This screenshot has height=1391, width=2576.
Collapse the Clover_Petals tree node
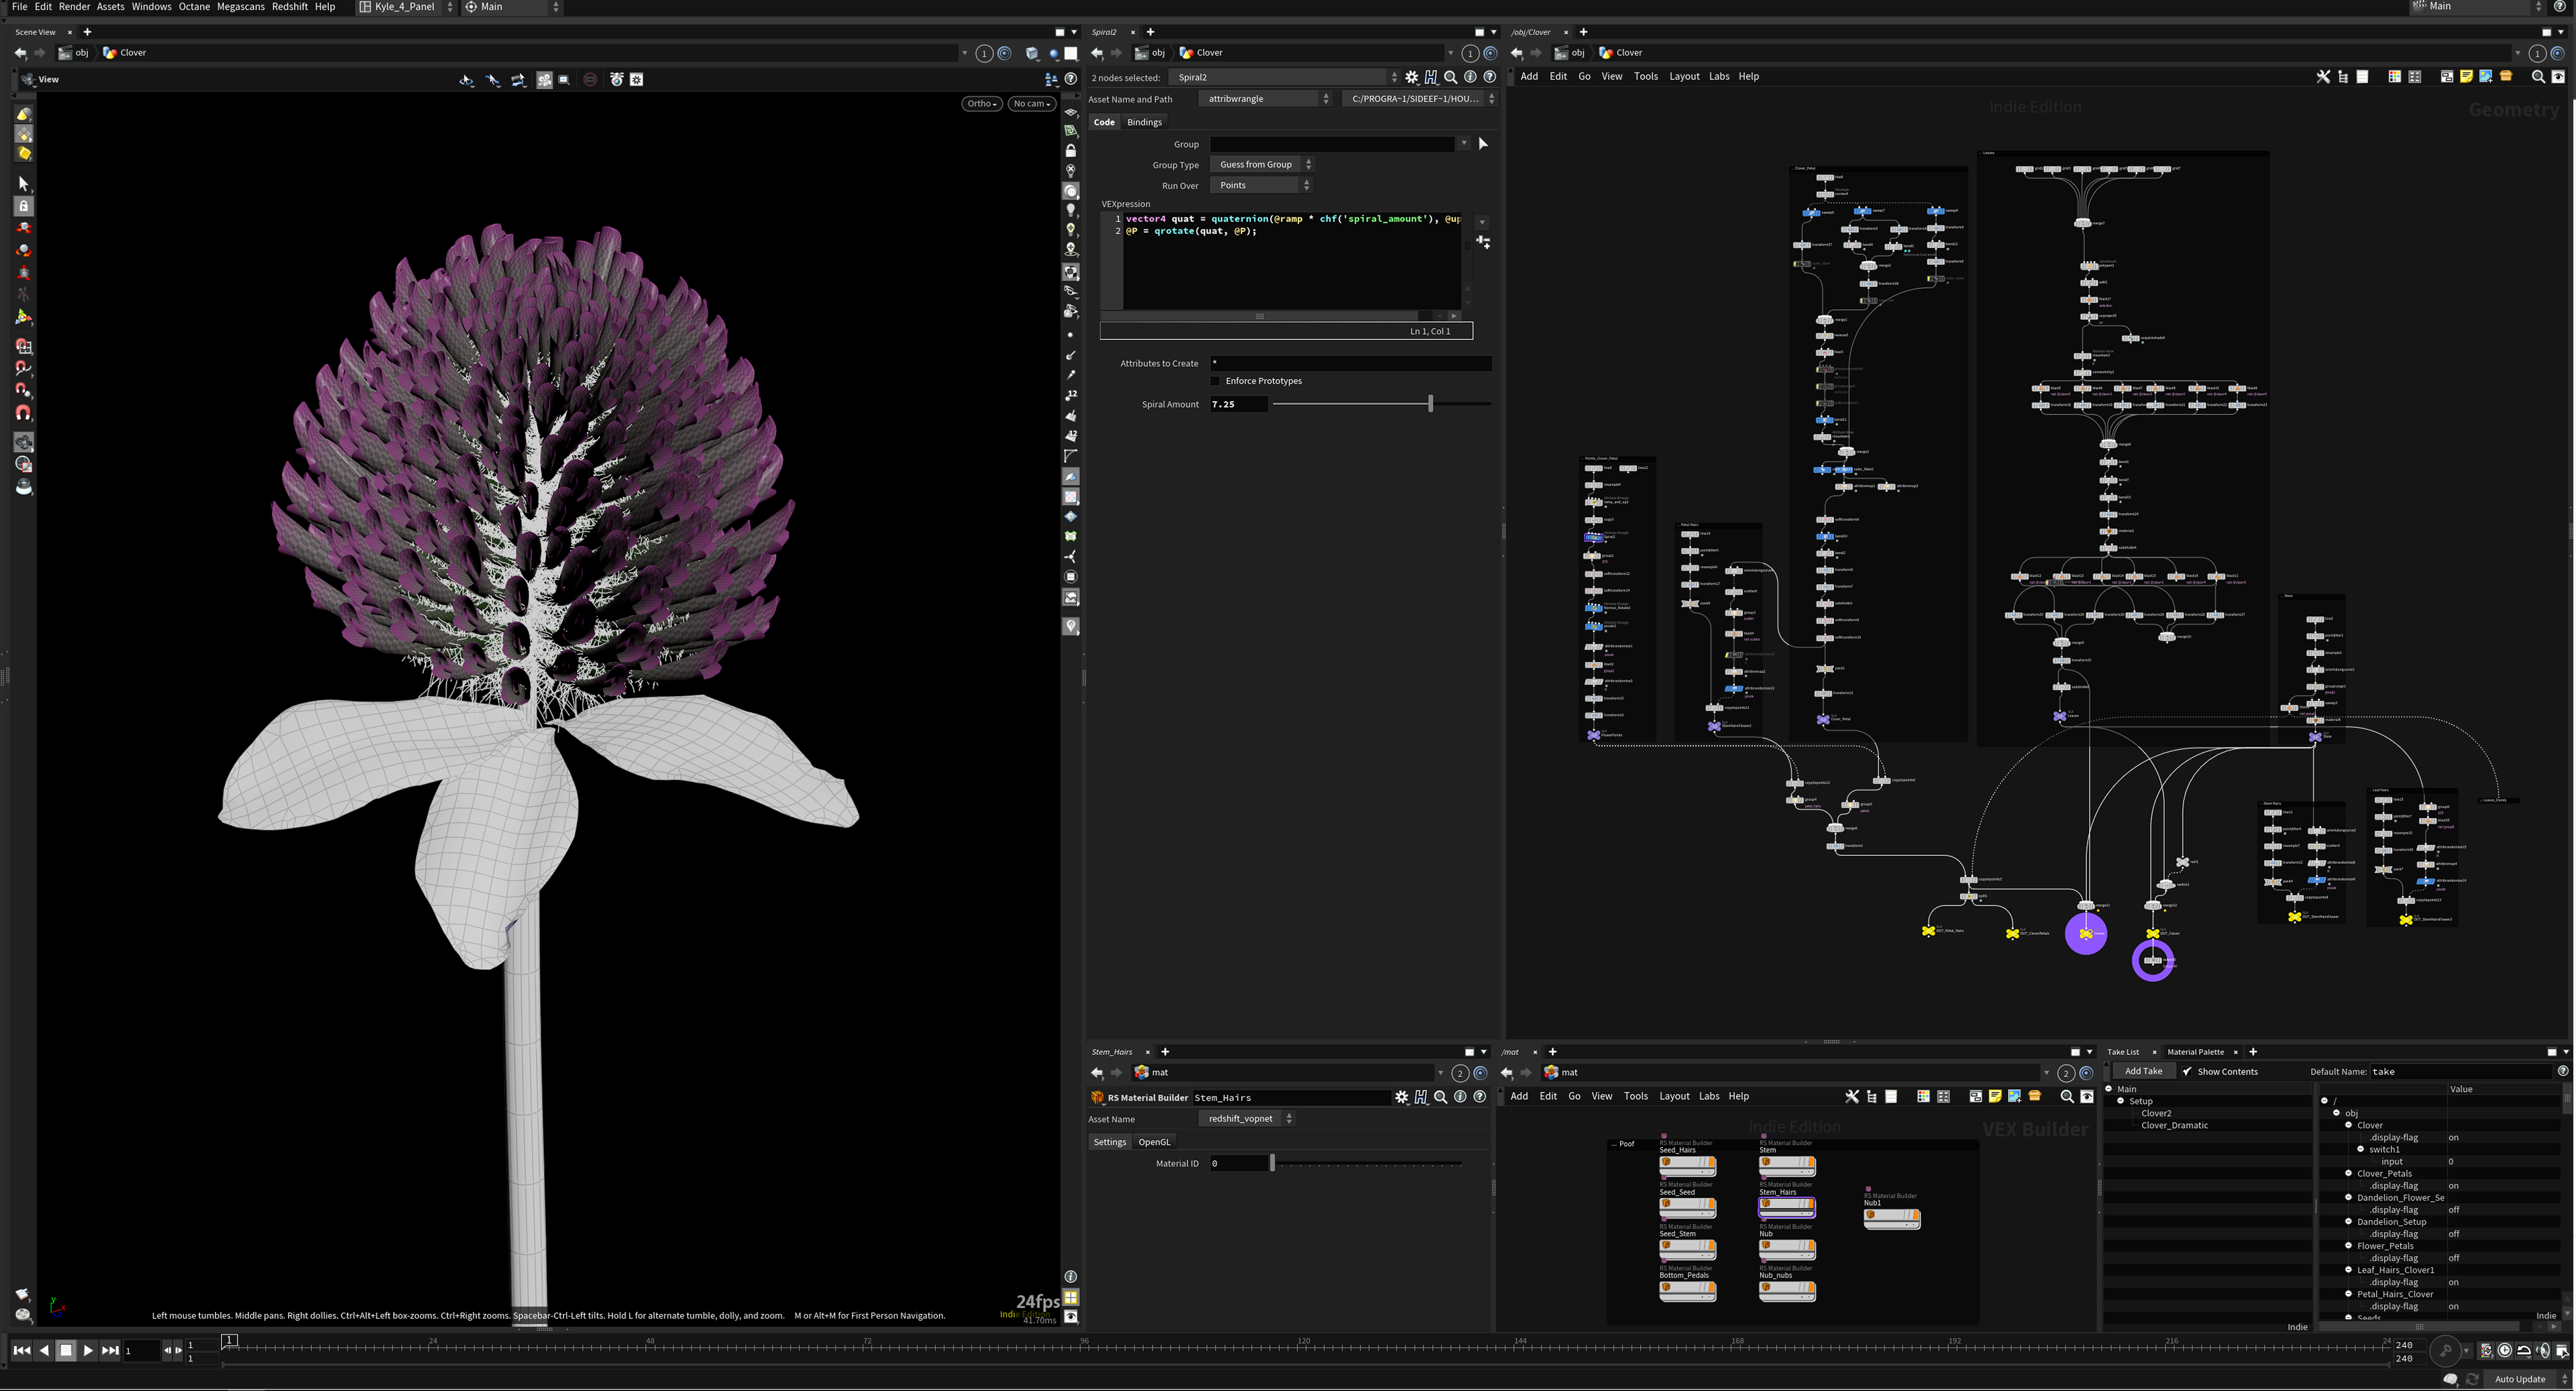tap(2348, 1173)
